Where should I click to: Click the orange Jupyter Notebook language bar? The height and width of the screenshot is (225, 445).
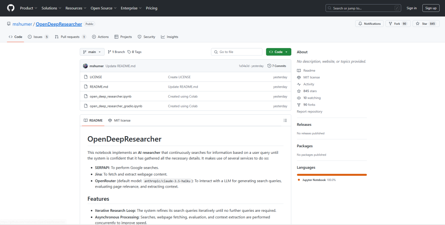(x=332, y=175)
